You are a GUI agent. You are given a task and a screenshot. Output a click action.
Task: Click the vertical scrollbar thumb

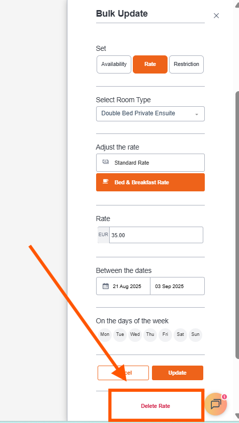tap(237, 225)
